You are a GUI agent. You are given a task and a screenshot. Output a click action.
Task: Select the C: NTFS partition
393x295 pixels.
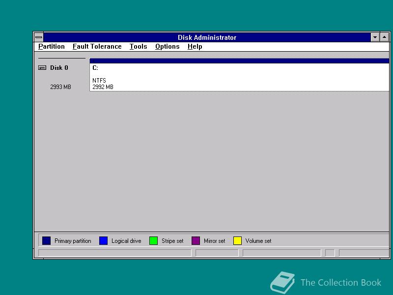[x=239, y=75]
